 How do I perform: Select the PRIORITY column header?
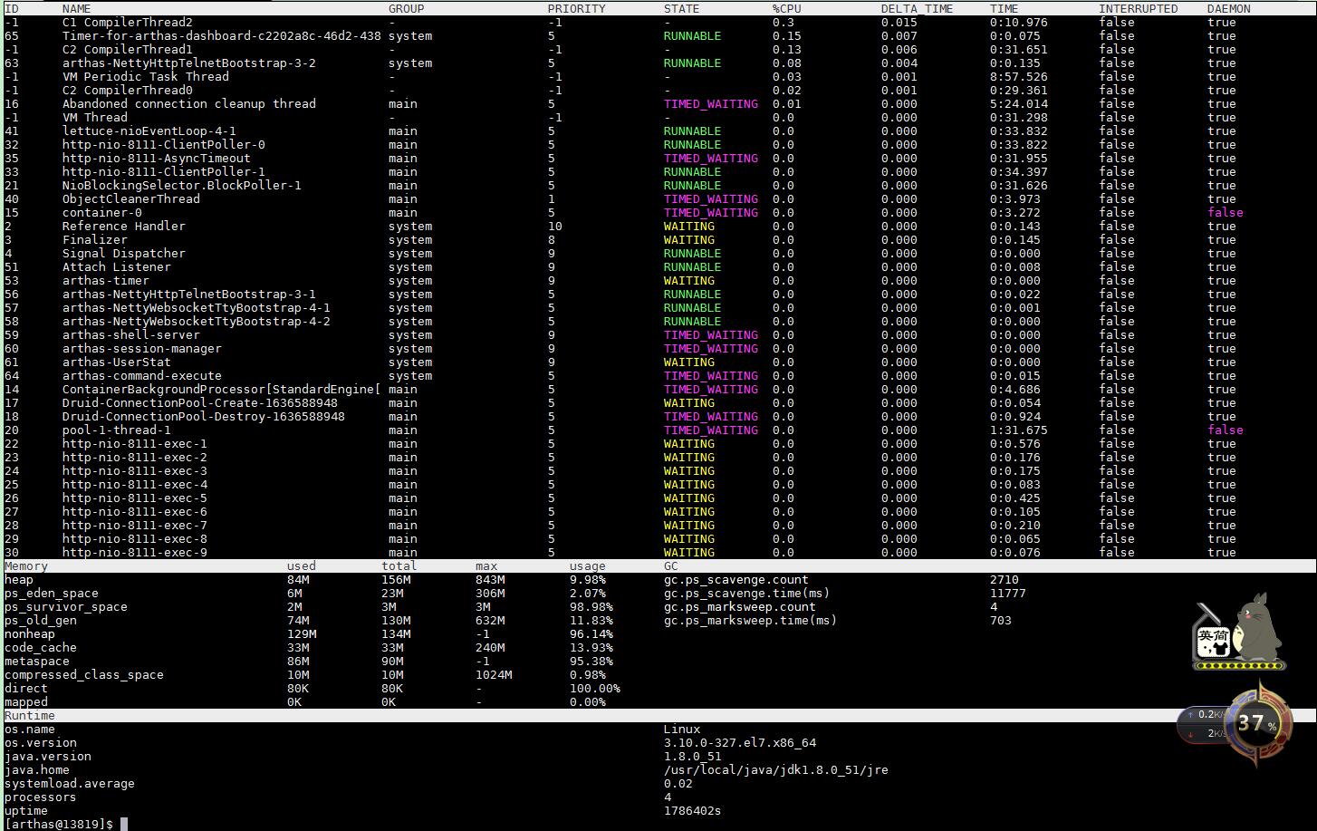[577, 8]
